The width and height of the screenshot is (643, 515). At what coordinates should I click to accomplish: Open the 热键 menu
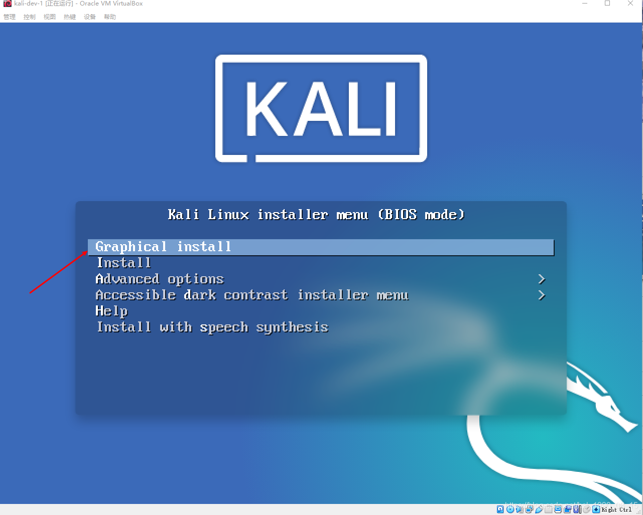click(70, 17)
